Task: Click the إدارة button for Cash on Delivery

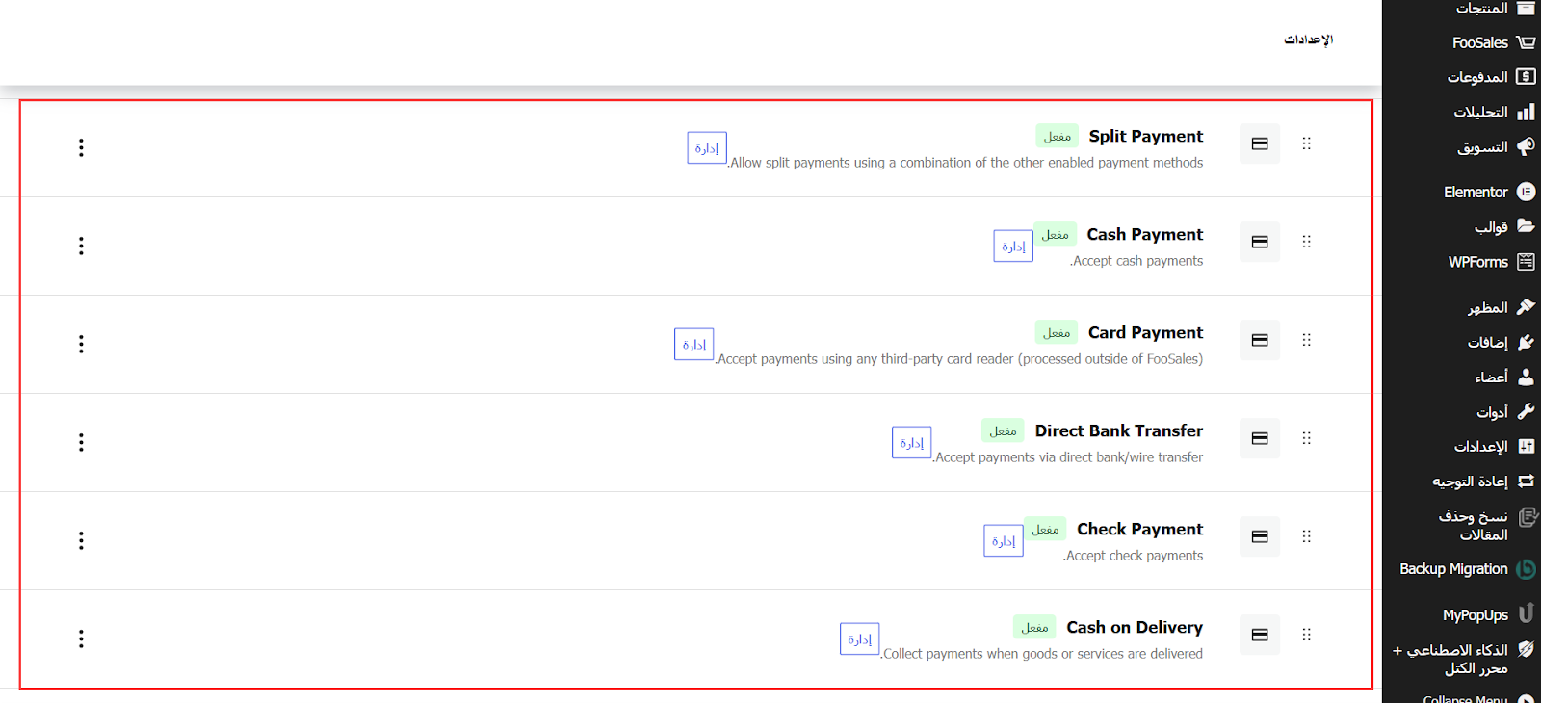Action: (859, 639)
